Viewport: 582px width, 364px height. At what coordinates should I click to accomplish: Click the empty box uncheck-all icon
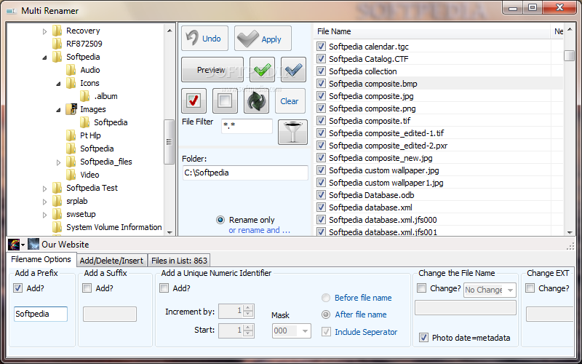(225, 100)
